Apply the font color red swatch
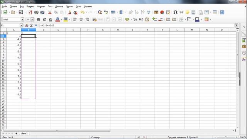Viewport: 247px width, 139px height. pyautogui.click(x=58, y=19)
